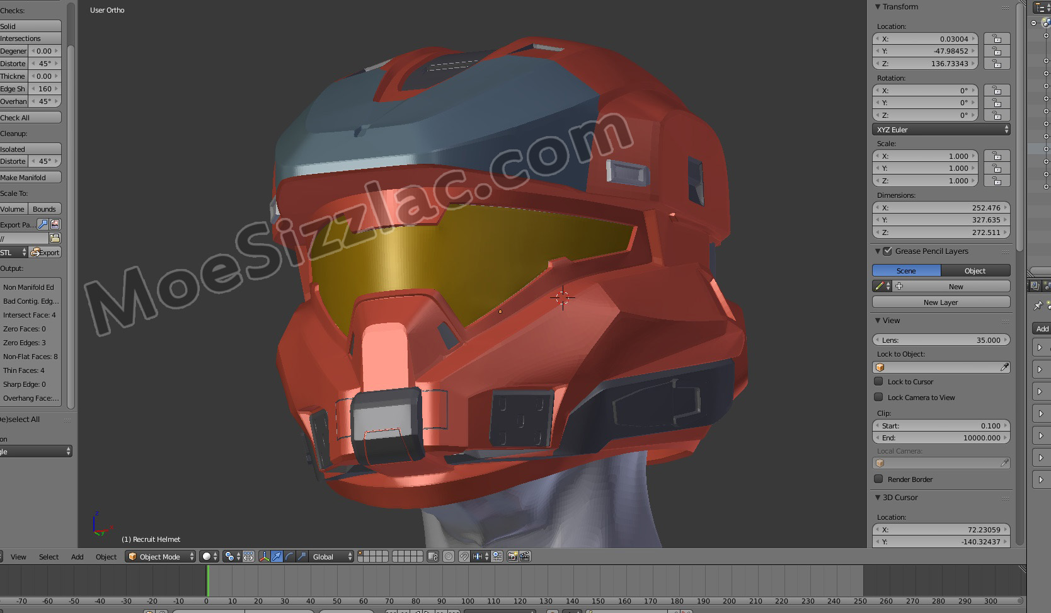The image size is (1051, 613).
Task: Select the rotate manipulator arc icon
Action: click(x=289, y=556)
